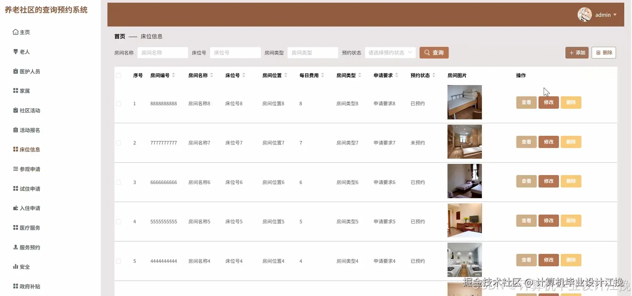
Task: Open 参观申请 menu item
Action: coord(30,169)
